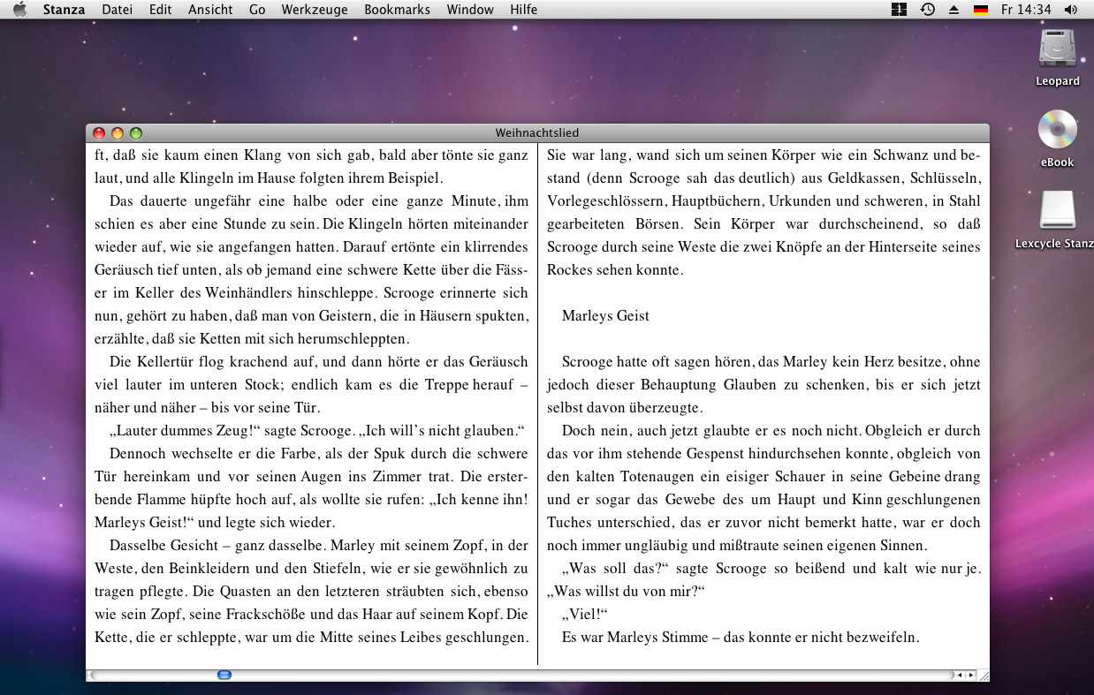
Task: Click the left scroll arrow at bottom right
Action: (961, 676)
